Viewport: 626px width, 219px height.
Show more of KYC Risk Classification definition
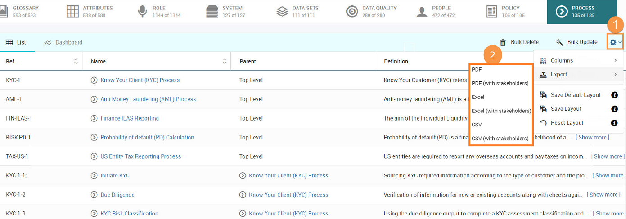click(608, 214)
